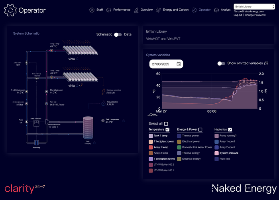Select Electrical energy variable label
The image size is (279, 200).
click(x=191, y=159)
